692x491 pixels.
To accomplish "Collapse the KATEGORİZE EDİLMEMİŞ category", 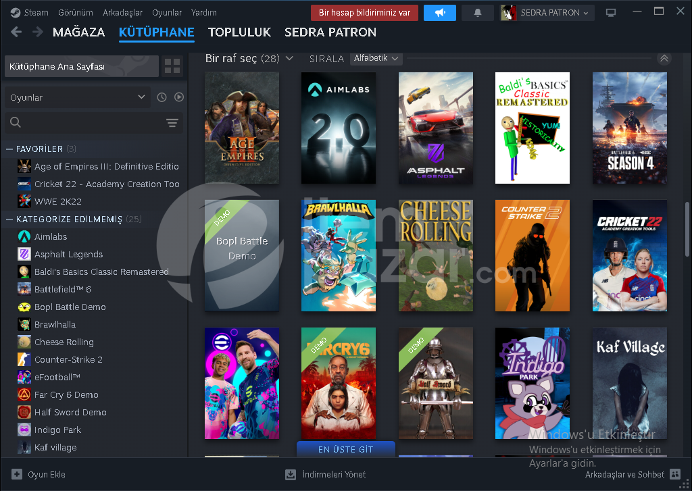I will click(x=9, y=219).
